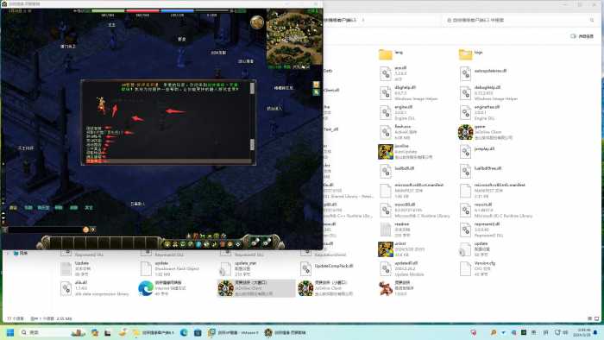This screenshot has width=604, height=340.
Task: Open Microsoft Edge from the taskbar
Action: 184,332
